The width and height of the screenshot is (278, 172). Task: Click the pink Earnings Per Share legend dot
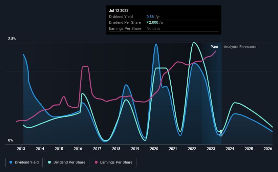(96, 162)
